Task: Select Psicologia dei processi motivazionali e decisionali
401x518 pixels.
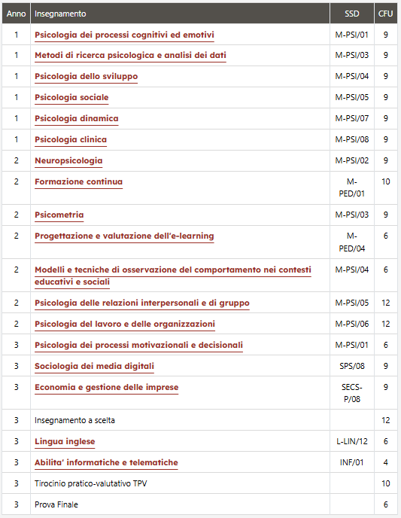Action: pos(138,346)
